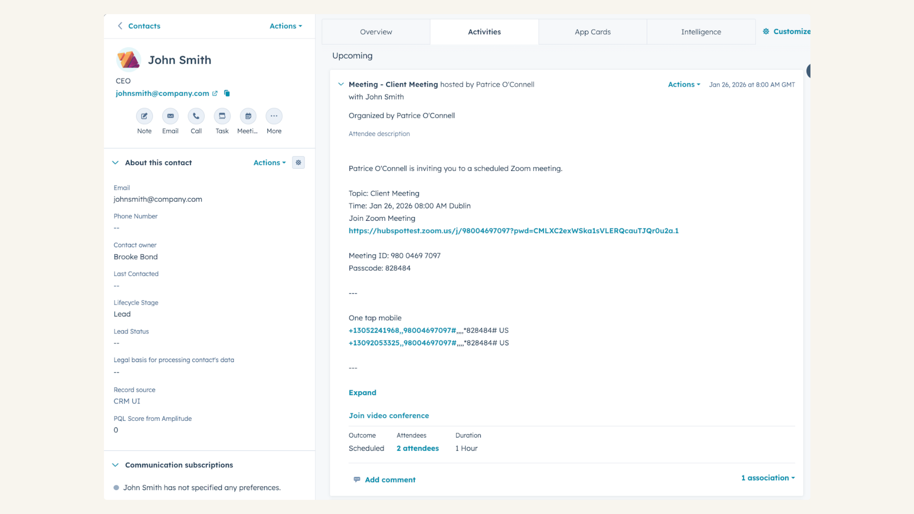This screenshot has width=914, height=514.
Task: Collapse the Communication subscriptions section
Action: point(116,464)
